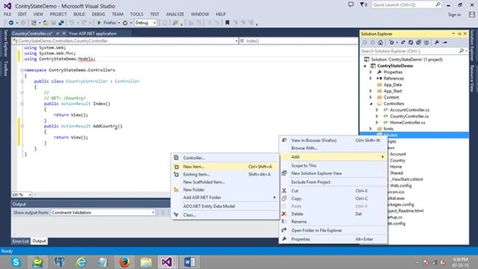Screen dimensions: 478x269
Task: Click the pgAdmin elephant taskbar icon
Action: click(x=60, y=262)
